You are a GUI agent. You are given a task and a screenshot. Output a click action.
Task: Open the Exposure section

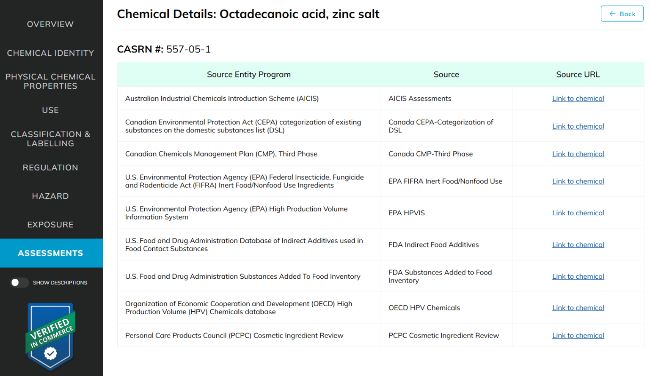50,225
